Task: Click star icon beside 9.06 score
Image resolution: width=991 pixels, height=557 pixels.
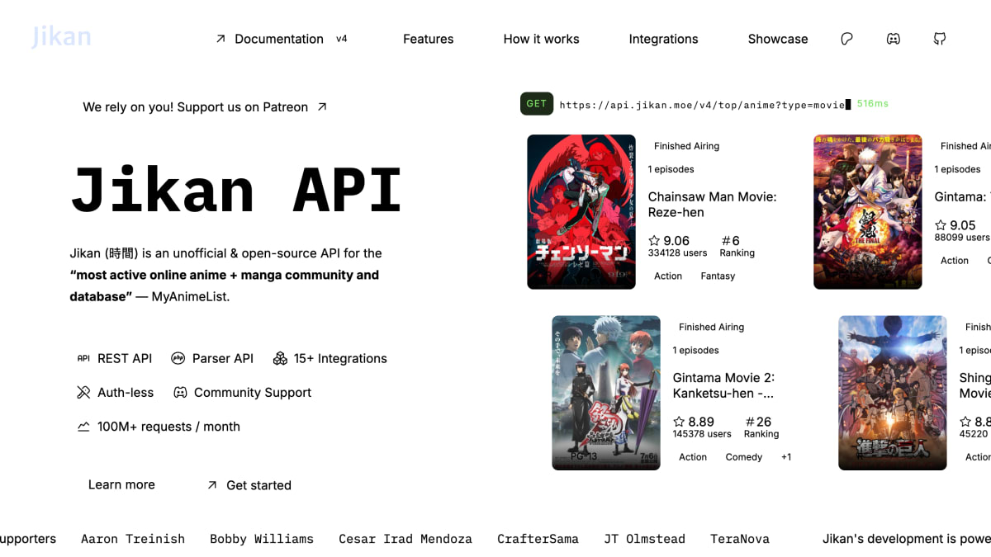Action: [655, 241]
